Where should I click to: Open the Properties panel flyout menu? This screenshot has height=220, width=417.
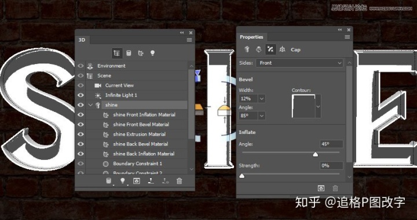347,37
